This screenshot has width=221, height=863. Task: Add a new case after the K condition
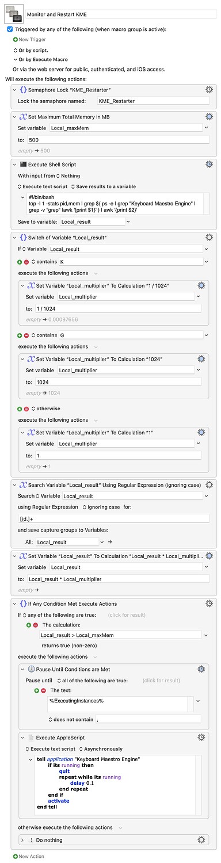tap(20, 261)
